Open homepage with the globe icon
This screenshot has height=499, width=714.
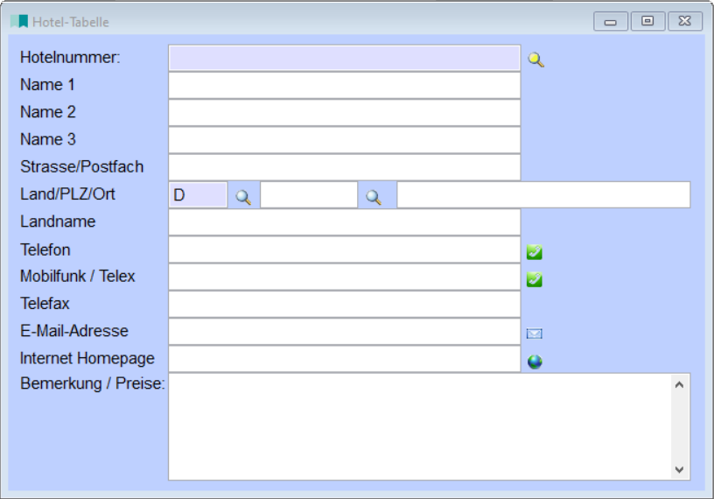[x=535, y=361]
